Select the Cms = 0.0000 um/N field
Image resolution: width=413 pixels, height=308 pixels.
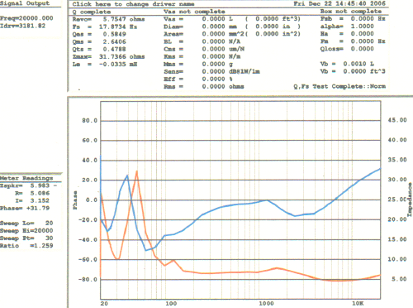click(x=204, y=49)
